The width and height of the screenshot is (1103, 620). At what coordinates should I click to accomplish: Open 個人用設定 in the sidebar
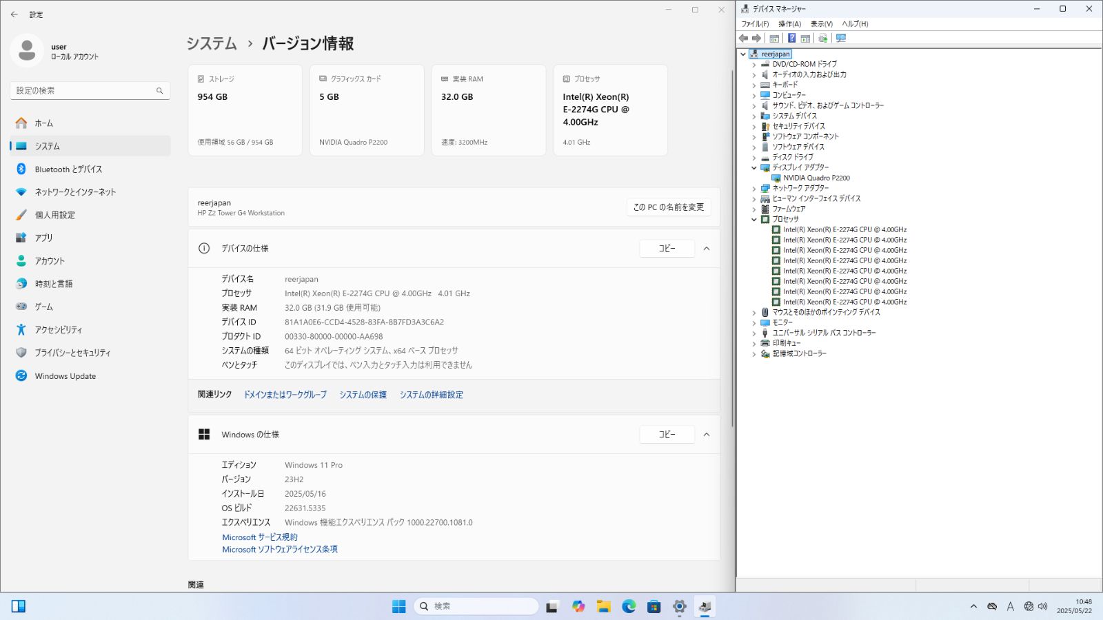90,215
